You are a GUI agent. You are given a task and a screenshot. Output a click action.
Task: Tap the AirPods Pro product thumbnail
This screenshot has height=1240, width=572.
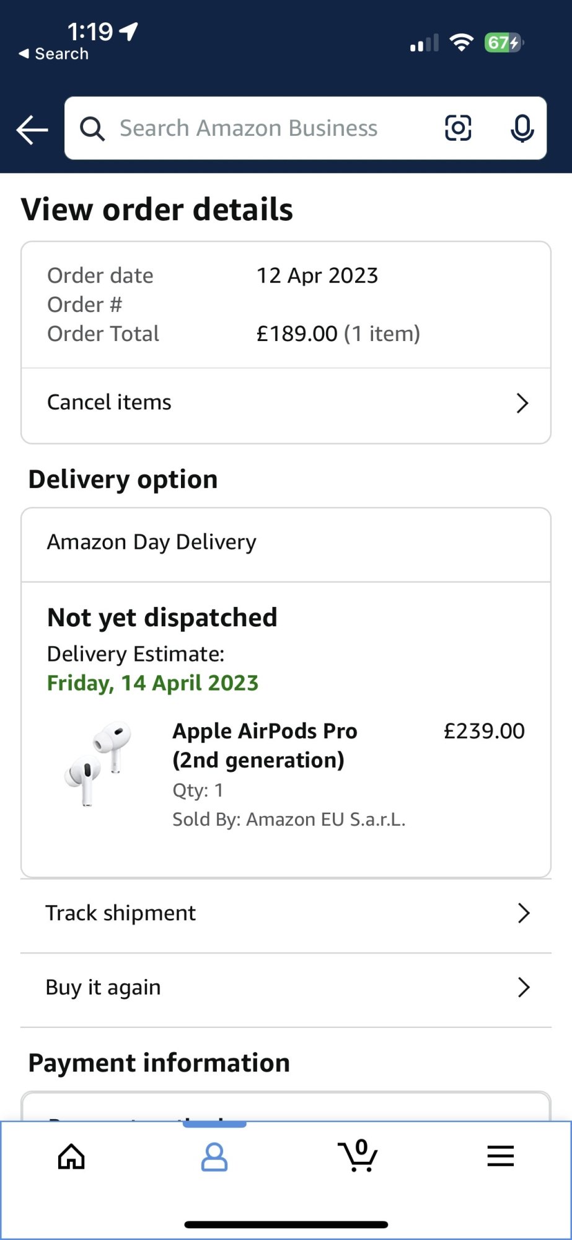tap(99, 763)
